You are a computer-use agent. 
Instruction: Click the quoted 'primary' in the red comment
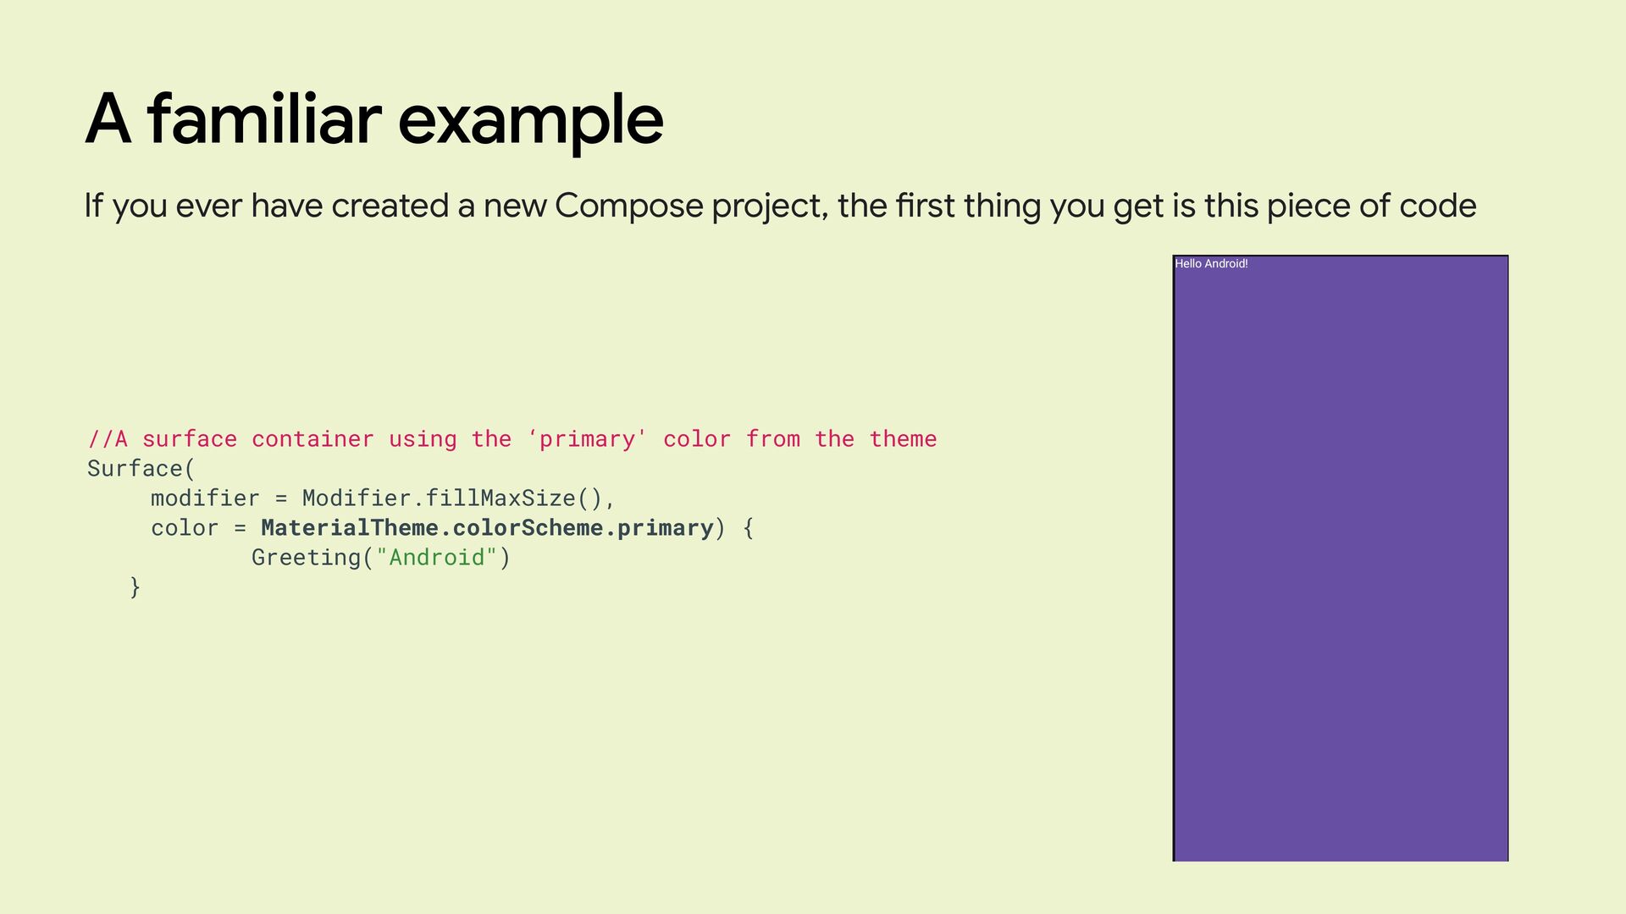pyautogui.click(x=588, y=439)
